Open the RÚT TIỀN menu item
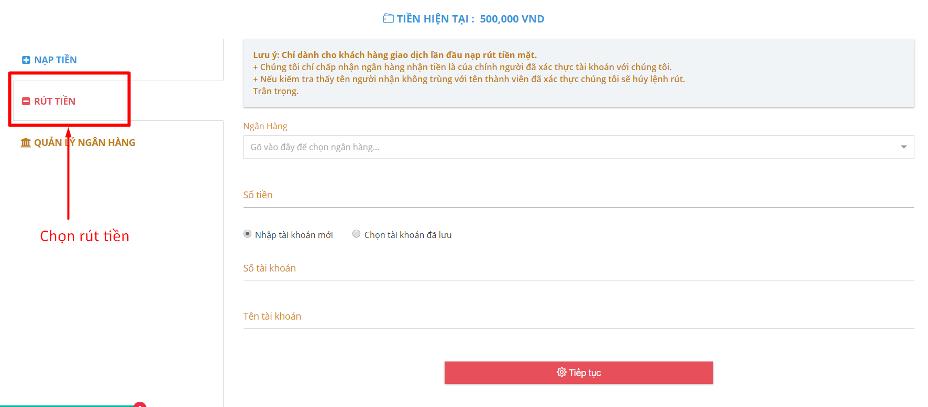This screenshot has width=928, height=407. (49, 101)
